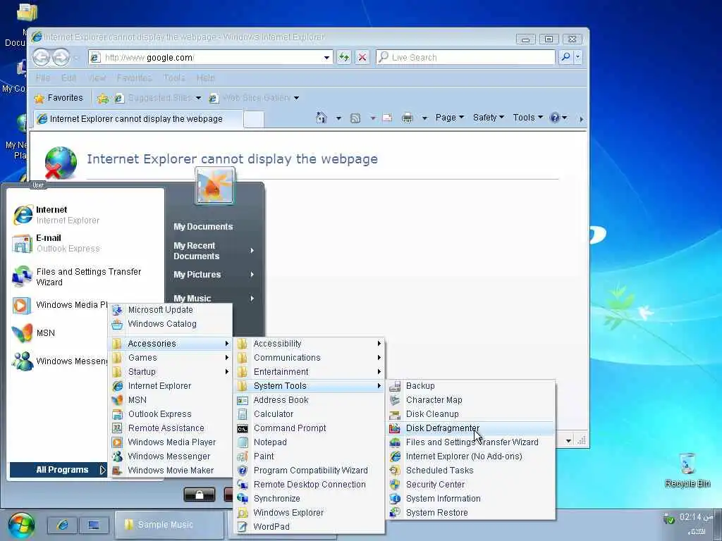Click the RSS feeds icon in IE toolbar
This screenshot has width=722, height=541.
355,118
